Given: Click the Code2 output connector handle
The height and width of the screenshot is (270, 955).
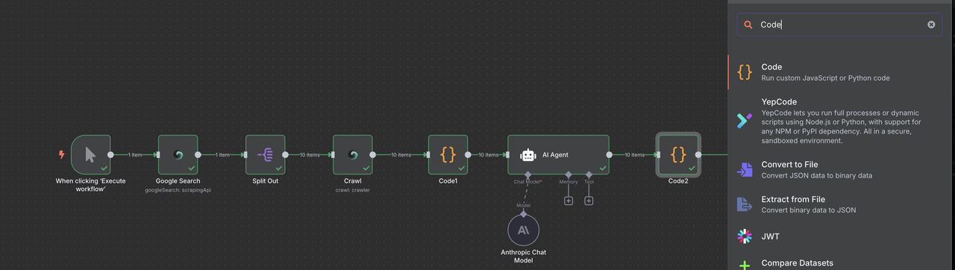Looking at the screenshot, I should (698, 154).
